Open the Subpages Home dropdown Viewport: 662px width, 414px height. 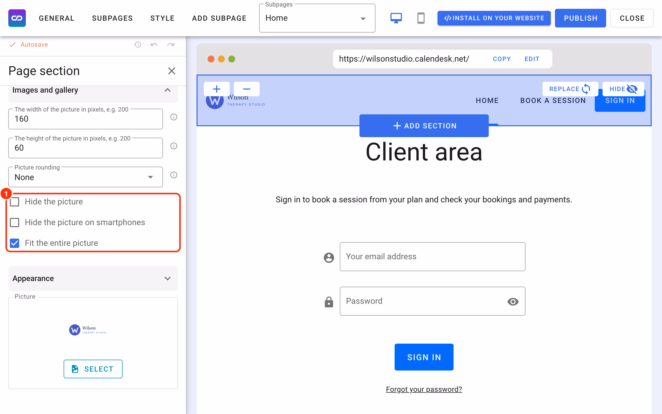317,18
